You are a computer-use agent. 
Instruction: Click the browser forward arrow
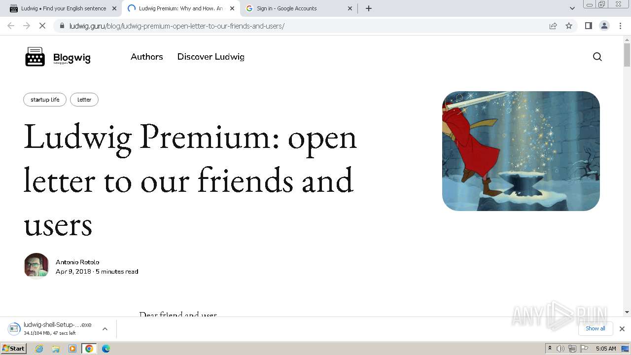point(27,26)
